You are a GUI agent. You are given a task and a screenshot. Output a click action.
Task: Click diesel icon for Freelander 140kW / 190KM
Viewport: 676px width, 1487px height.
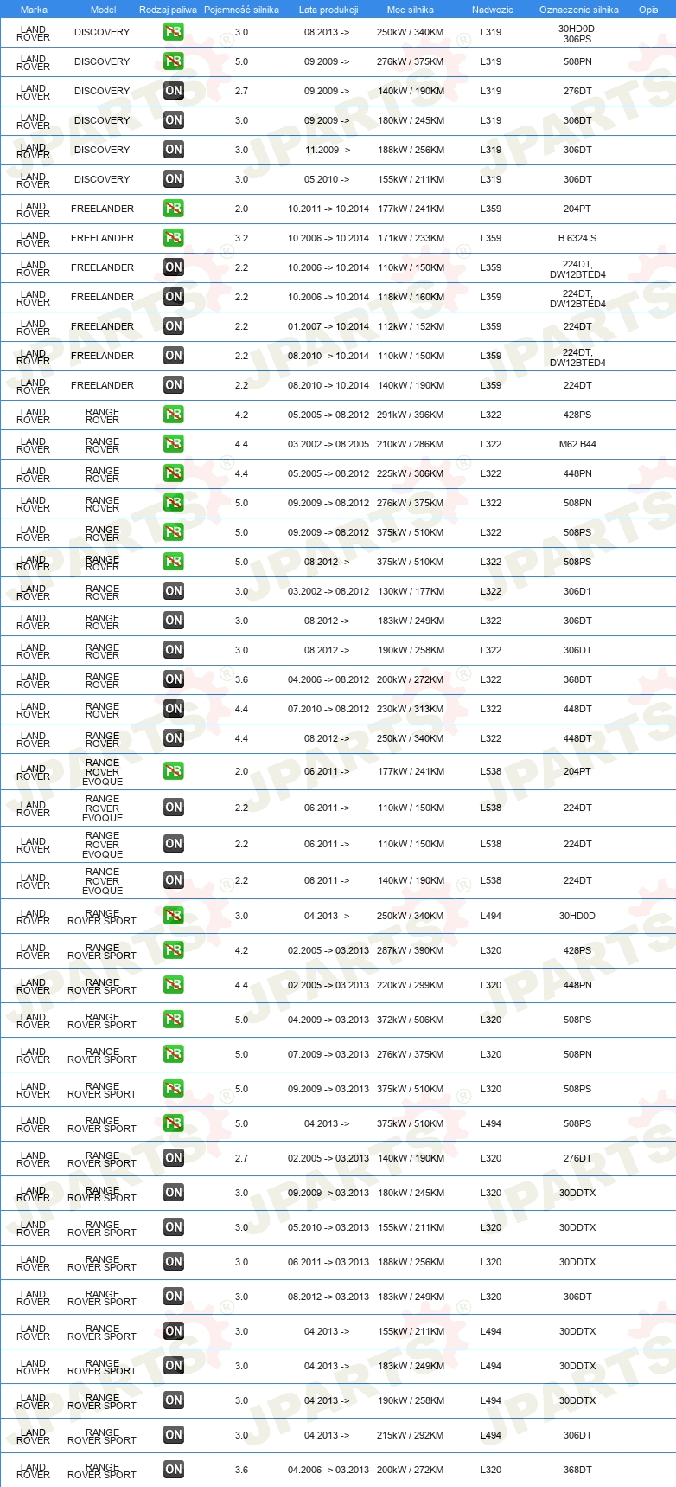click(x=174, y=385)
